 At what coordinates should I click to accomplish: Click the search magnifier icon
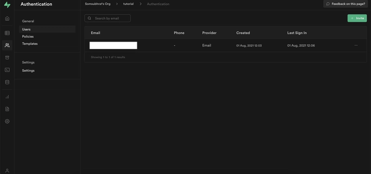coord(90,18)
